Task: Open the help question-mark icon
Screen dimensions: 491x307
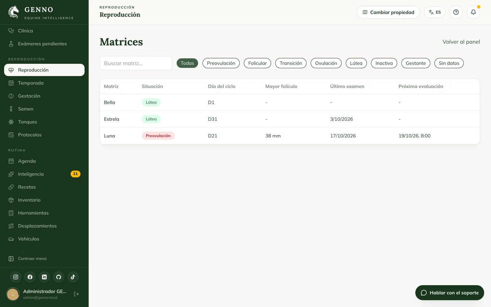Action: 456,12
